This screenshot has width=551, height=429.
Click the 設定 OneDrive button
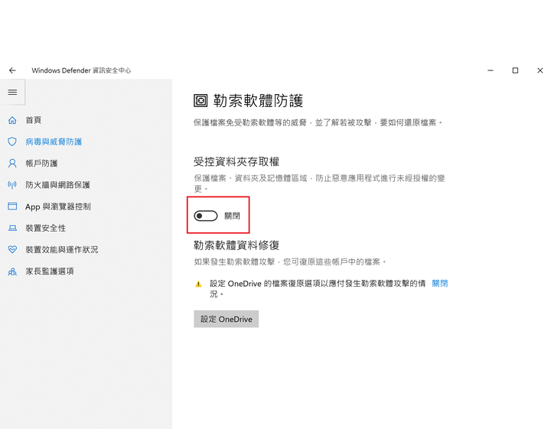tap(227, 319)
